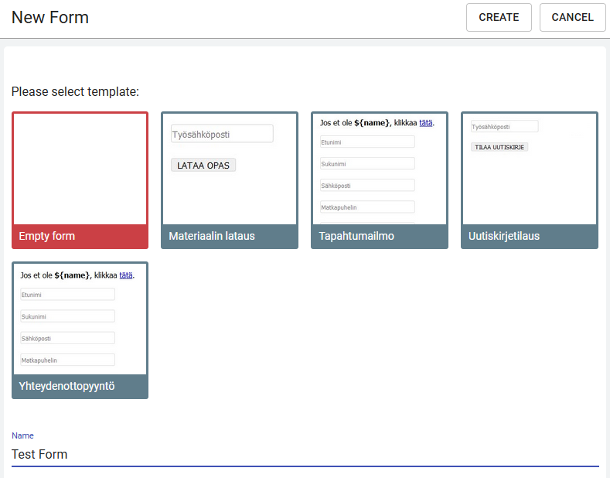The height and width of the screenshot is (478, 610).
Task: Click the Name label above the text field
Action: (x=22, y=435)
